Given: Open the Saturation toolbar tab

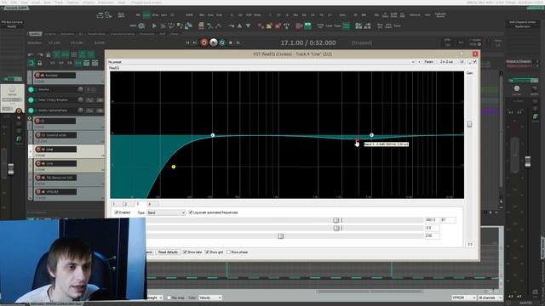Looking at the screenshot, I should 67,34.
